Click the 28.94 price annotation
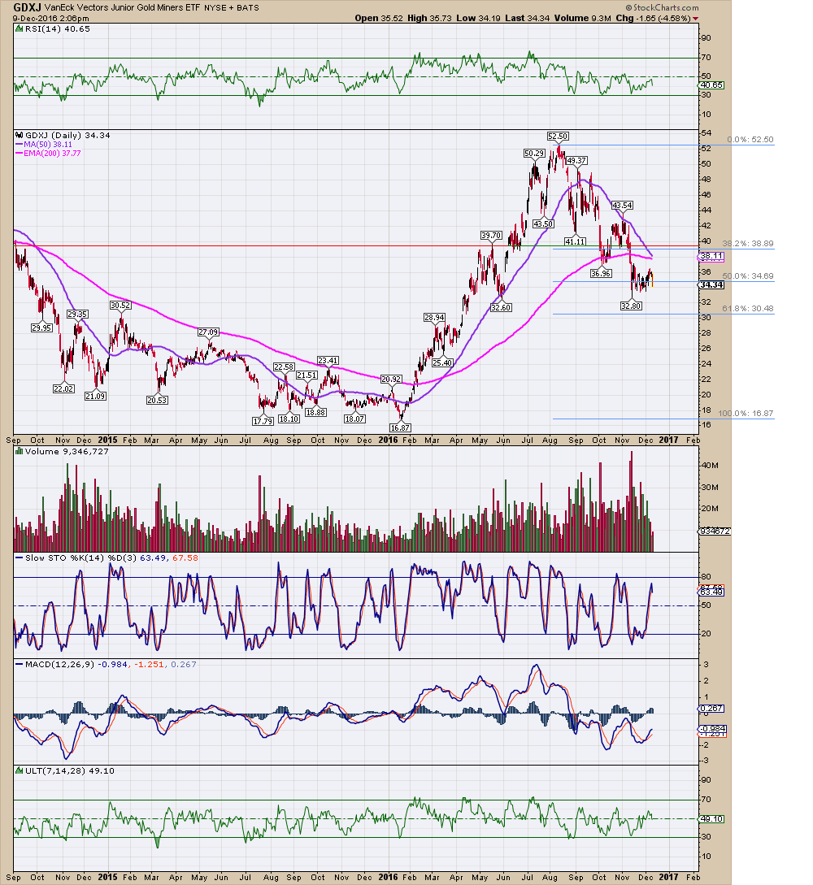813x885 pixels. click(434, 318)
